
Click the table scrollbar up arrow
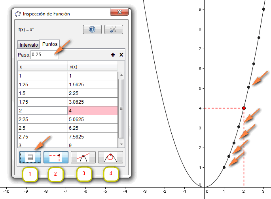[121, 75]
